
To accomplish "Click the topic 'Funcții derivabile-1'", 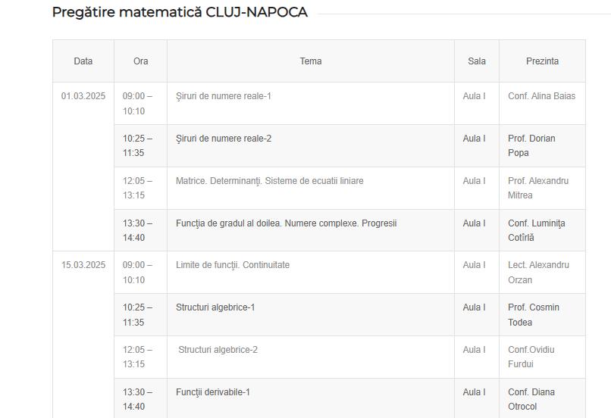I will tap(213, 392).
